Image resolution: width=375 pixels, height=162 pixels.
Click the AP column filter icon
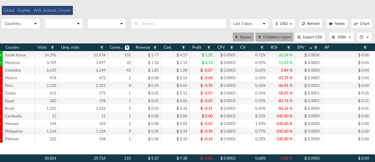[365, 48]
